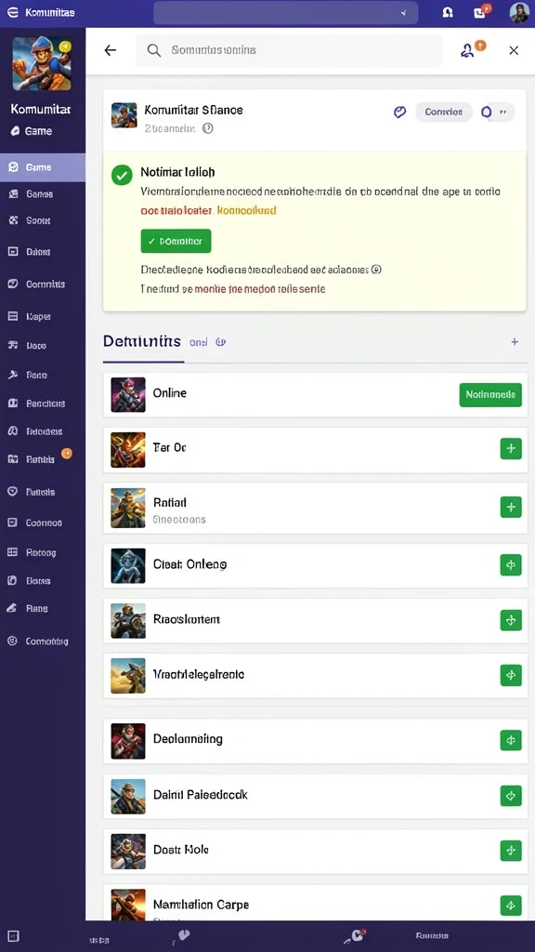
Task: Click the purple check icon beside Conndes
Action: point(399,112)
